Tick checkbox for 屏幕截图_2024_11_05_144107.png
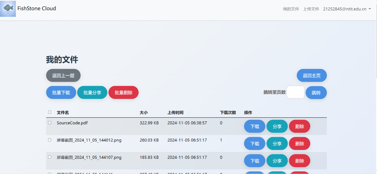Viewport: 377px width, 174px height. coord(50,157)
